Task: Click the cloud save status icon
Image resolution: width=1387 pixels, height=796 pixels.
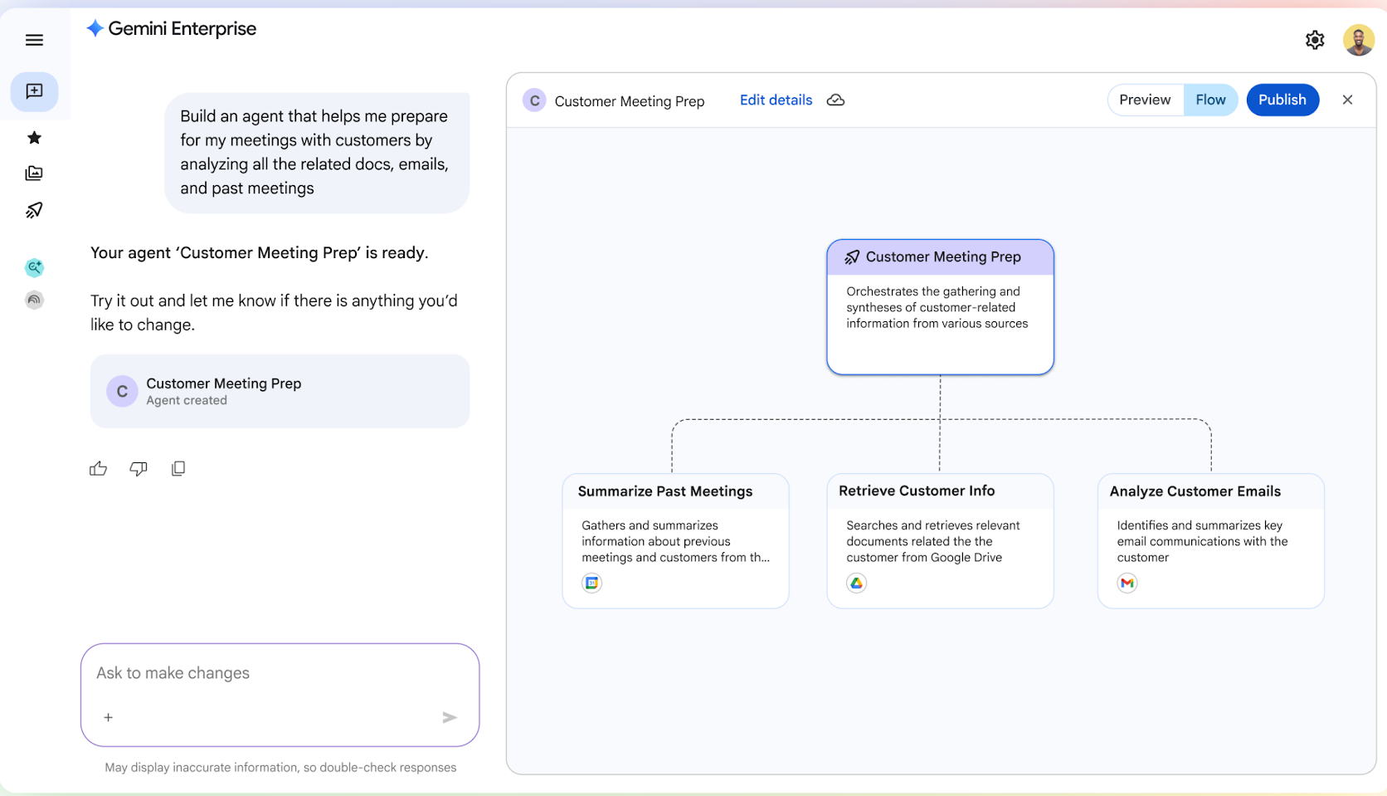Action: (836, 100)
